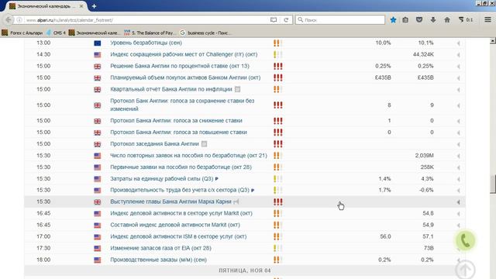The height and width of the screenshot is (279, 496).
Task: Click US flag in Challenger index row
Action: pos(98,55)
